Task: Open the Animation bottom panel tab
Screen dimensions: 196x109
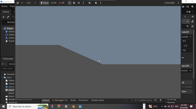Action: [x=84, y=100]
